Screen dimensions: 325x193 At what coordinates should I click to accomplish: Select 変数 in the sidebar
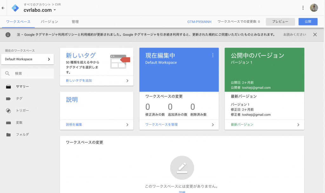pyautogui.click(x=19, y=123)
